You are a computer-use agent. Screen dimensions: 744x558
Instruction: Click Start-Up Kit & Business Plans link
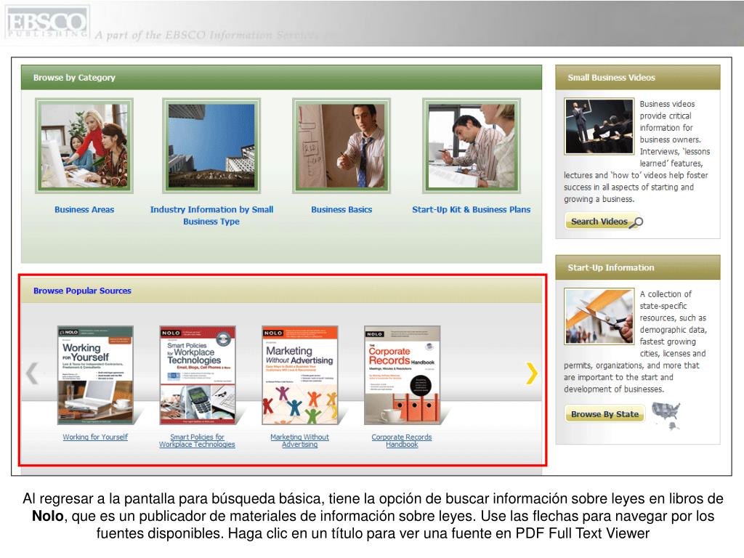(471, 209)
